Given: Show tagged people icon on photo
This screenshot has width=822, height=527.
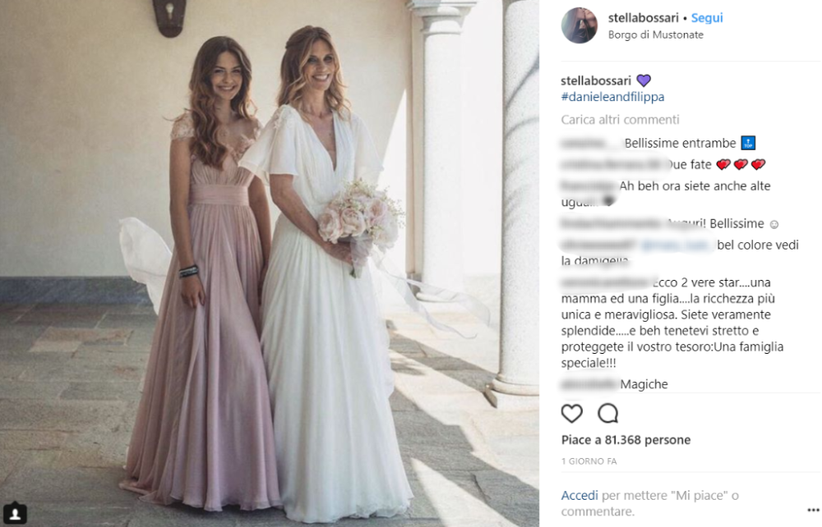Looking at the screenshot, I should (x=15, y=513).
